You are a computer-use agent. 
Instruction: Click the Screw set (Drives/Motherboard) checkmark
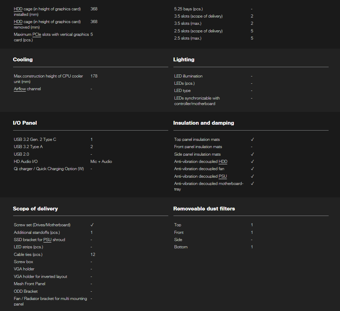point(92,225)
